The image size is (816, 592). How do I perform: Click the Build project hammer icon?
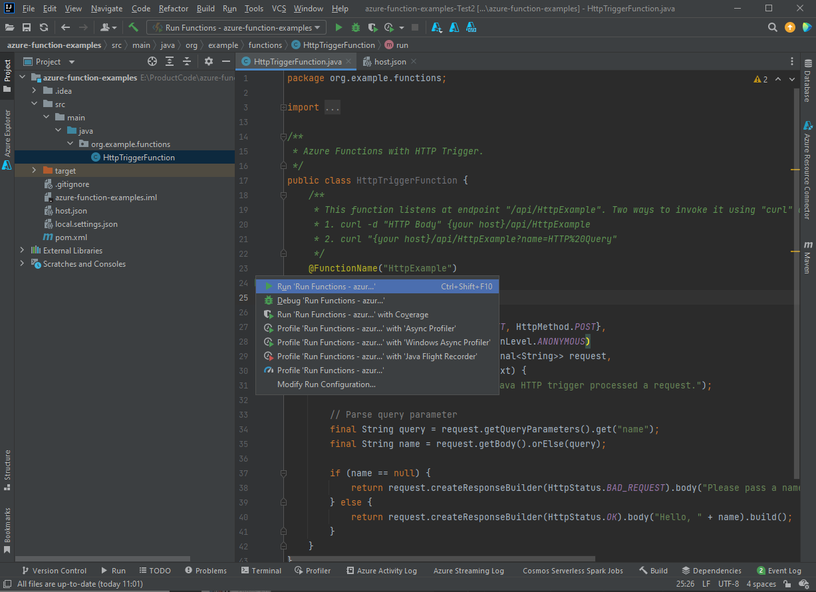(134, 27)
